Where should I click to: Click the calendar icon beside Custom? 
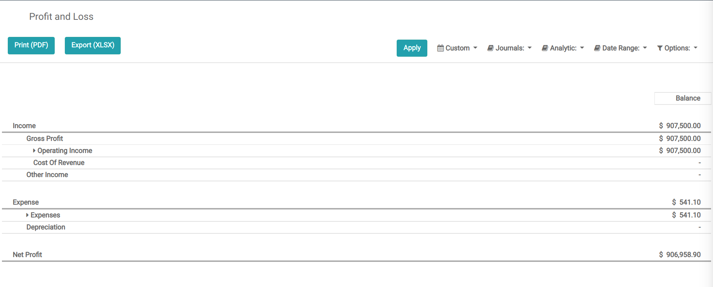coord(441,48)
